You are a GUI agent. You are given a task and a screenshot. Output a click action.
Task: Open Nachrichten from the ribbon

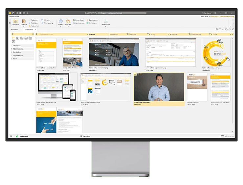(x=34, y=26)
